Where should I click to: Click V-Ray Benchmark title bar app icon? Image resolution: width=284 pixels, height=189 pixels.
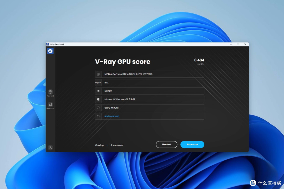point(47,44)
